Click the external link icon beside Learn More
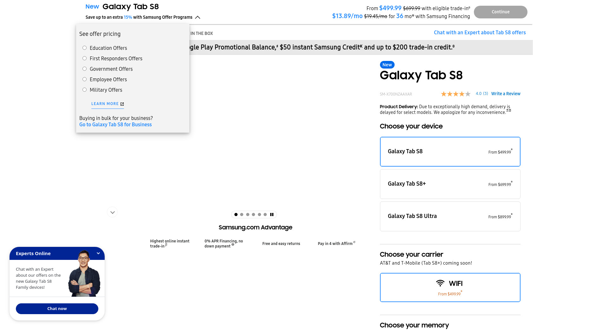This screenshot has height=330, width=609. [x=122, y=104]
